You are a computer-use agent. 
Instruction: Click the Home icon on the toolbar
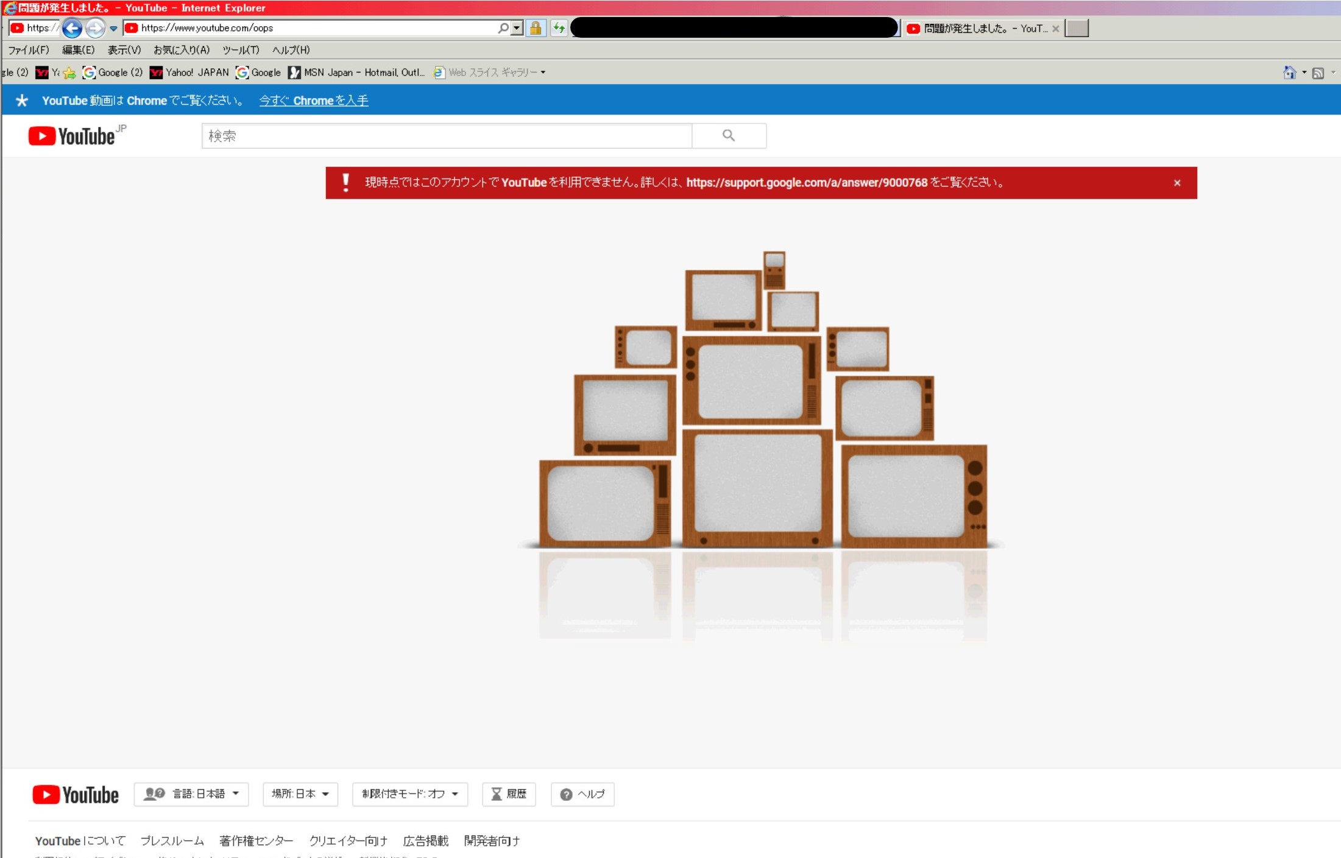(1290, 72)
